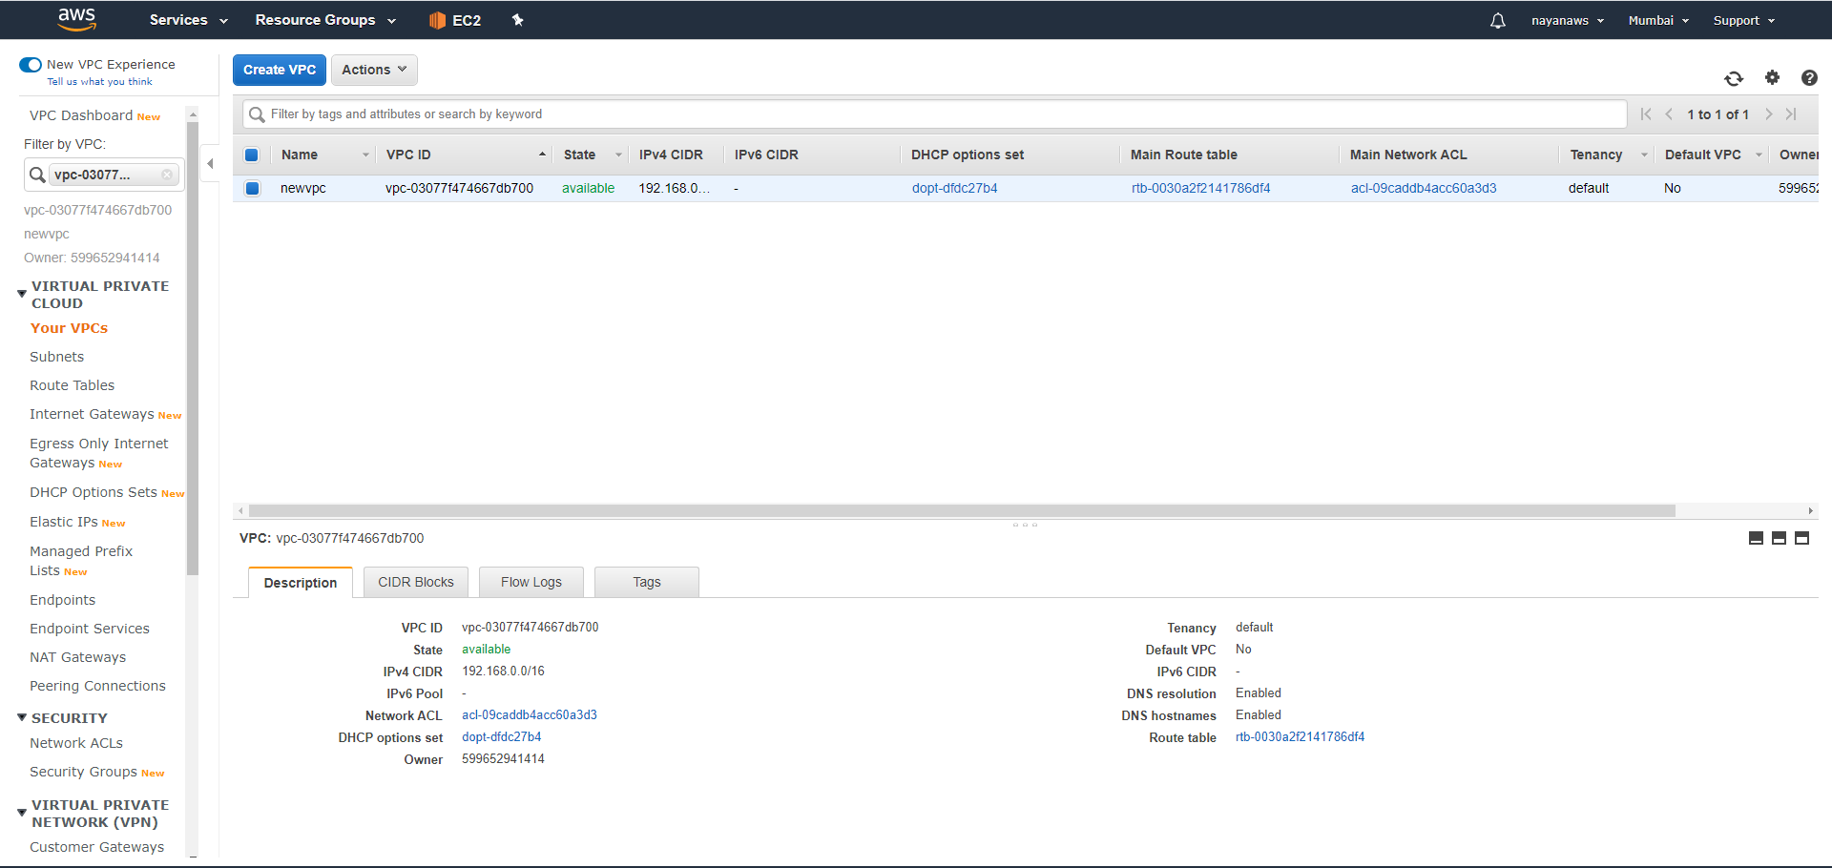Click the tags and attributes search field

point(668,114)
